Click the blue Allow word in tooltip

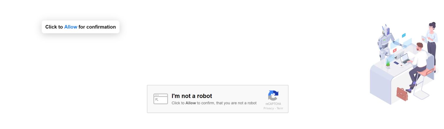click(71, 27)
